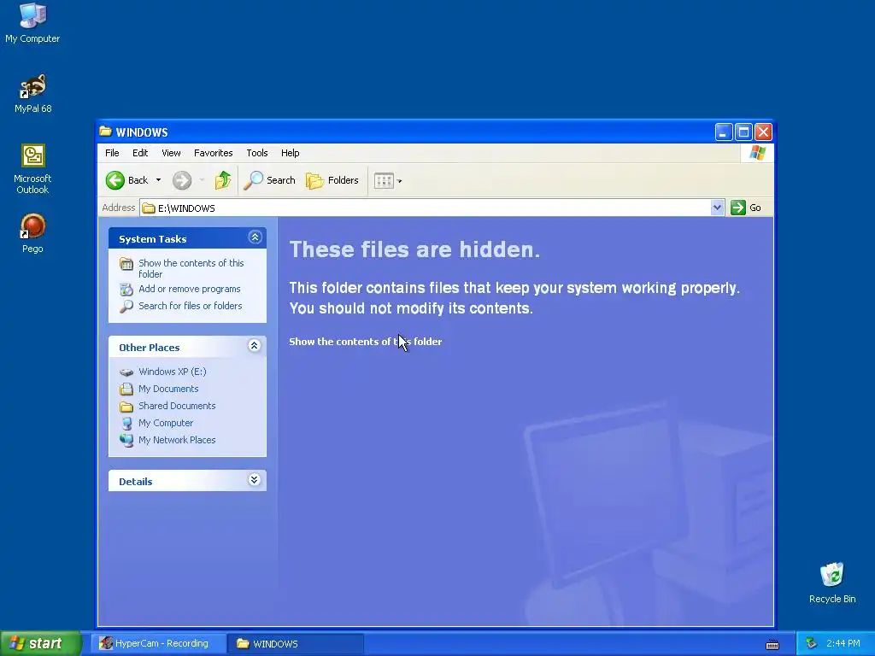875x656 pixels.
Task: Open the Search pane from toolbar
Action: coord(269,180)
